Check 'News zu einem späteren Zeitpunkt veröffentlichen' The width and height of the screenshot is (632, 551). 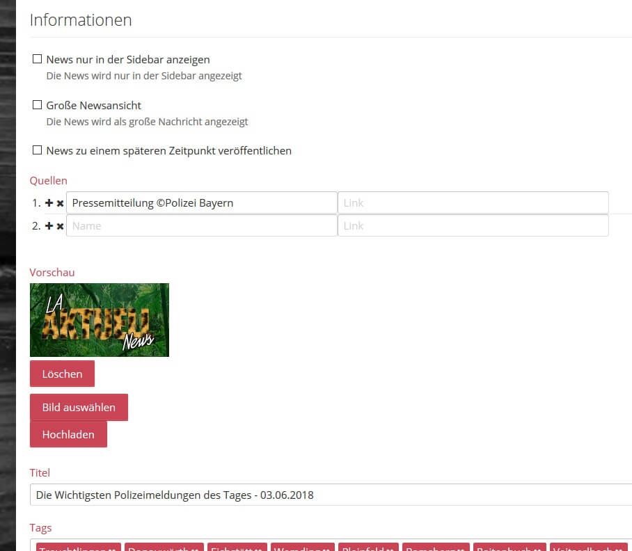[x=38, y=150]
